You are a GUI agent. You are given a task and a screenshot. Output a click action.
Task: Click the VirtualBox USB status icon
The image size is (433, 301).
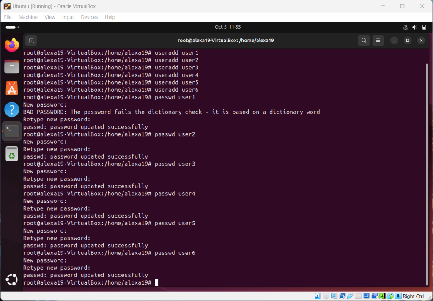coord(350,296)
